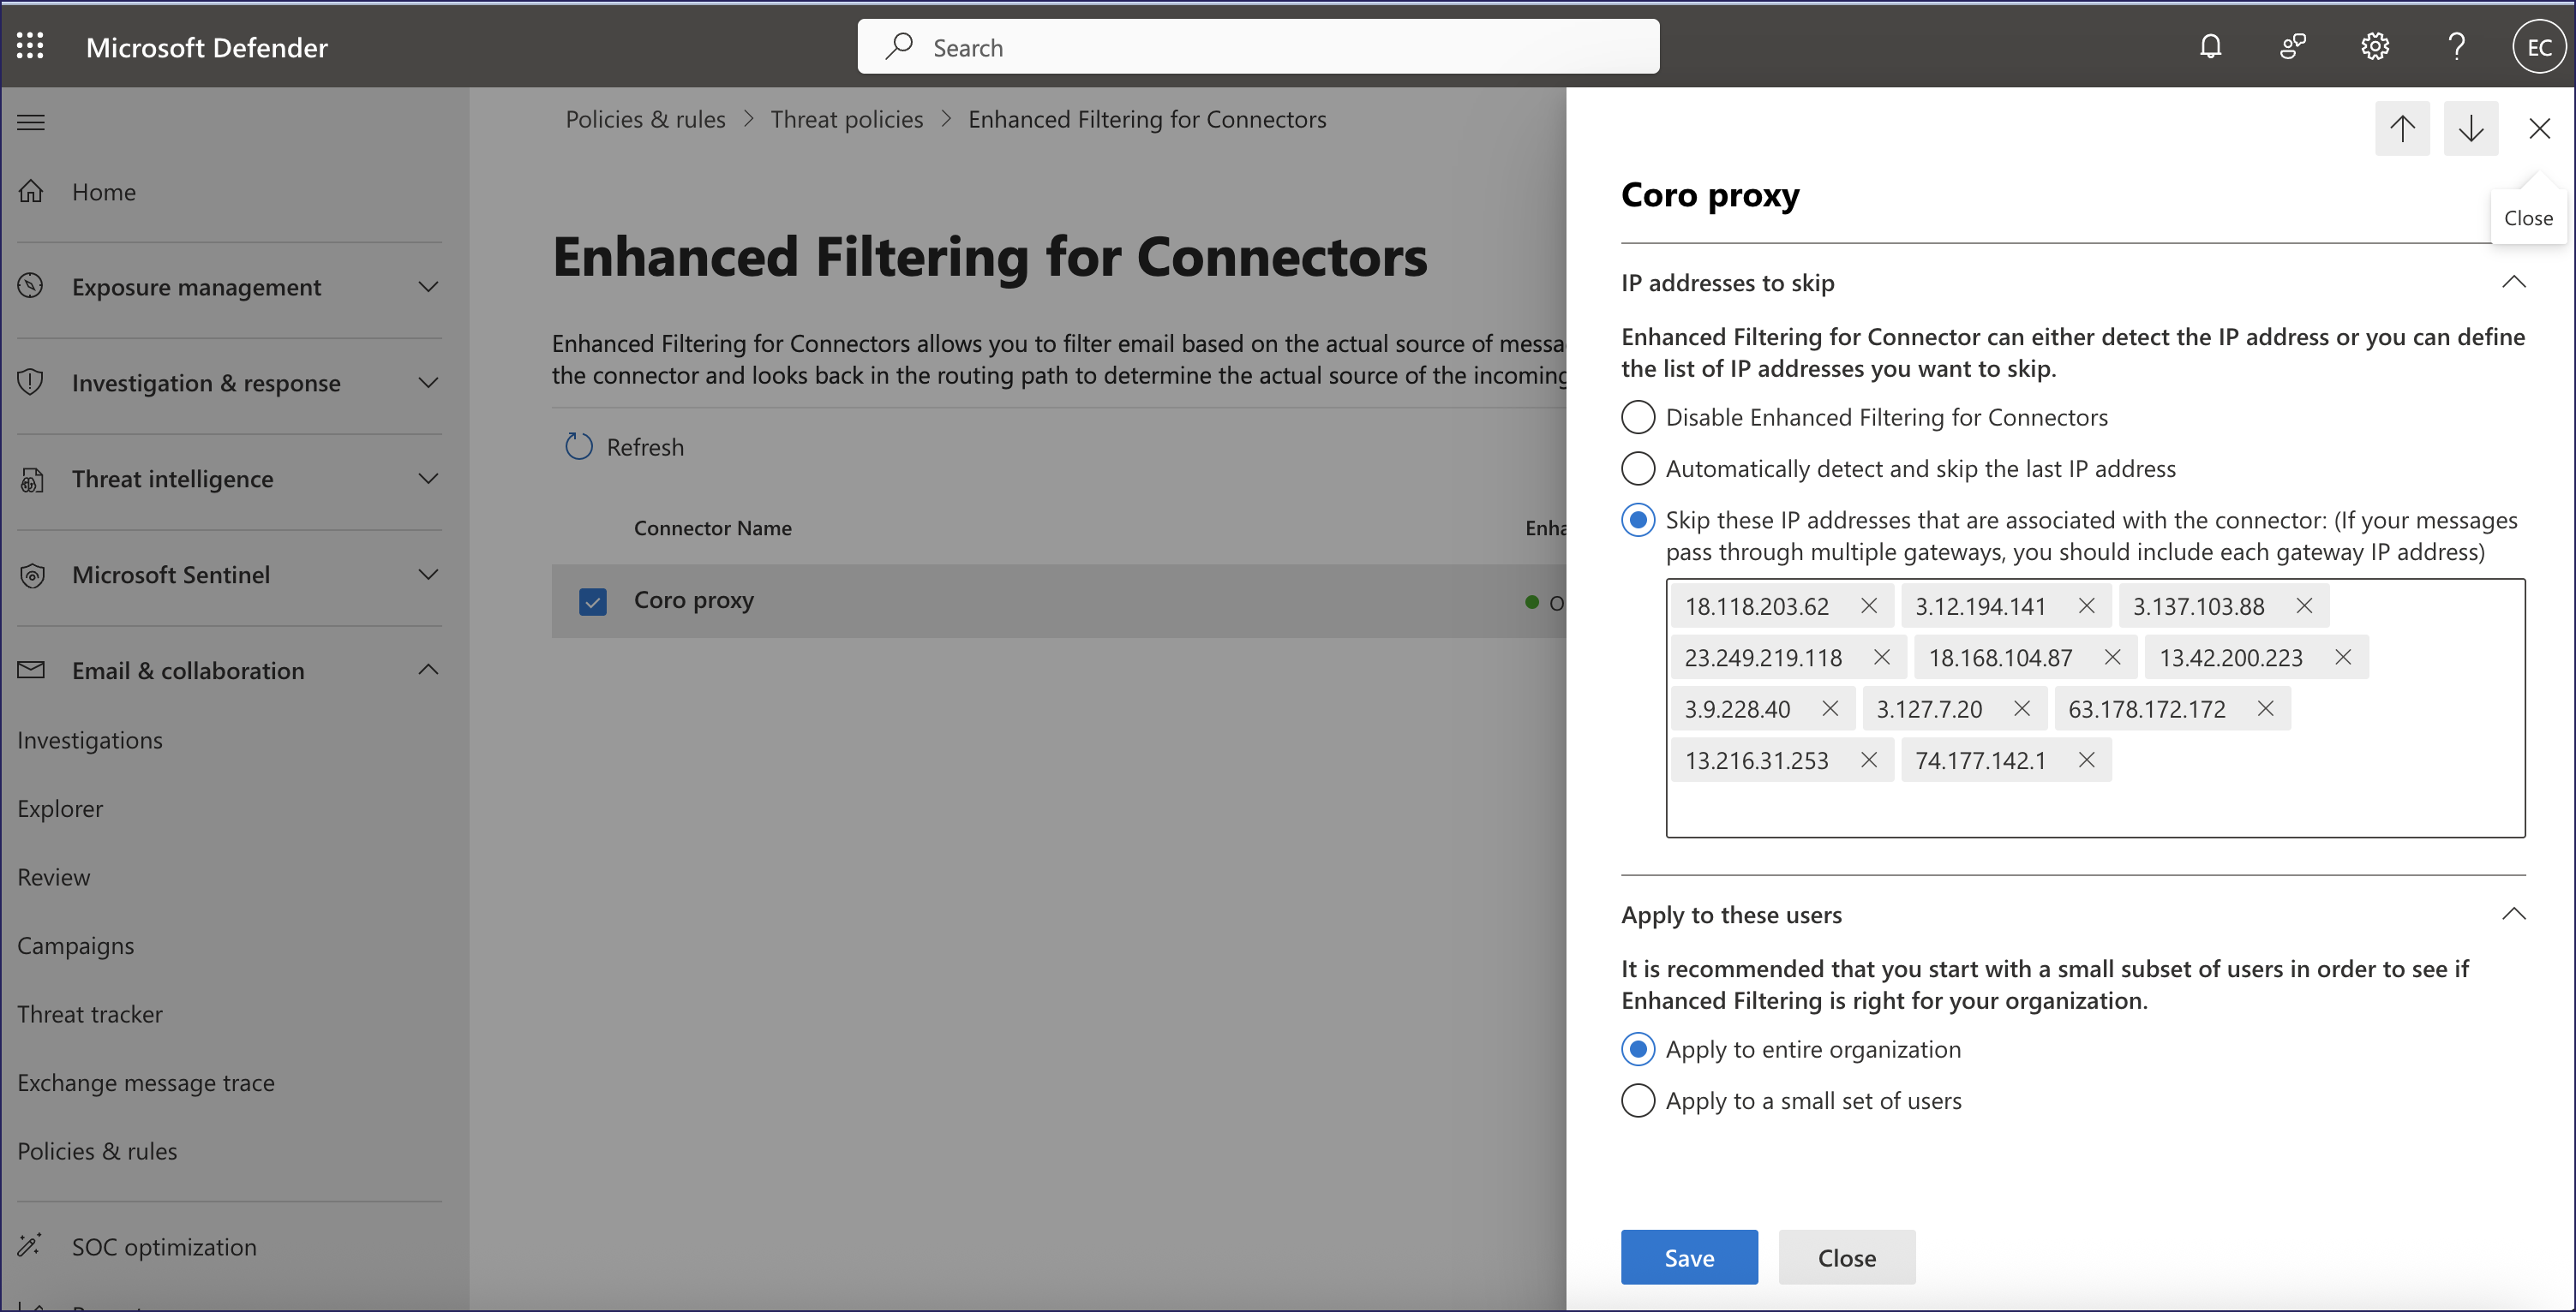
Task: Open the Microsoft 365 app launcher
Action: (x=29, y=46)
